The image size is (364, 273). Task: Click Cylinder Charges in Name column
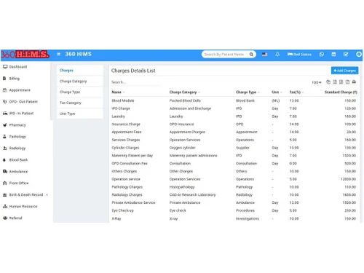coord(125,148)
